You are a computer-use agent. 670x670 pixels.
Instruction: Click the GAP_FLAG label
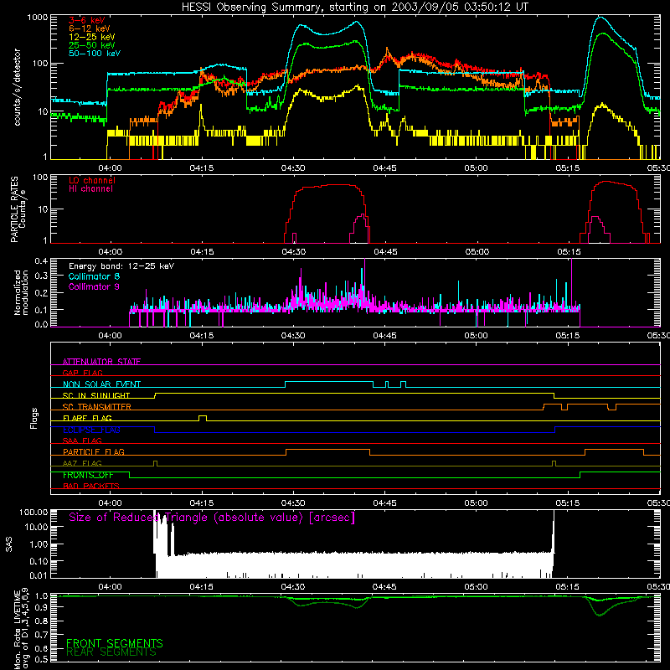point(82,373)
